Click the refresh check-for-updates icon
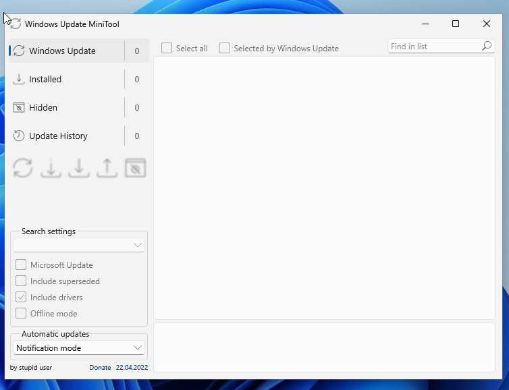The width and height of the screenshot is (509, 390). coord(23,168)
